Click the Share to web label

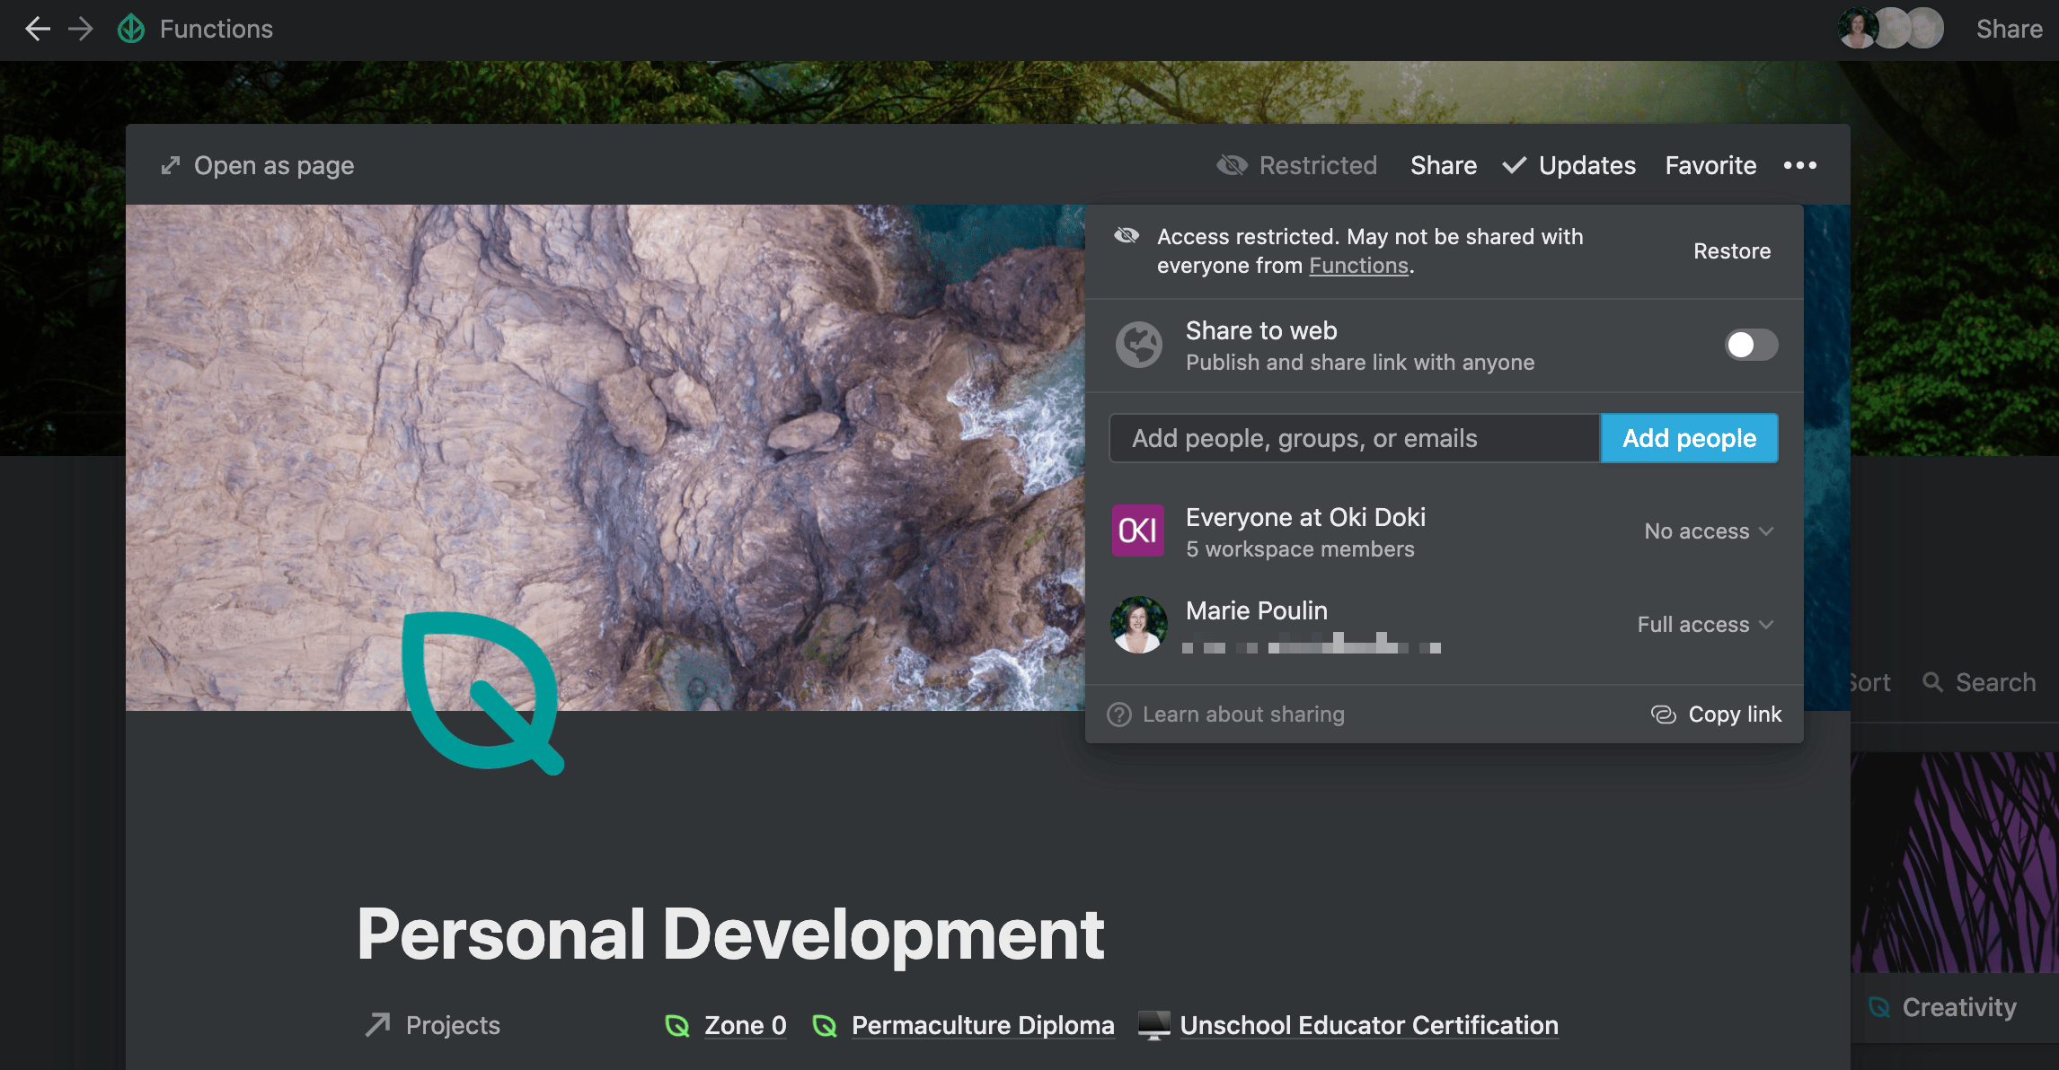pos(1261,330)
